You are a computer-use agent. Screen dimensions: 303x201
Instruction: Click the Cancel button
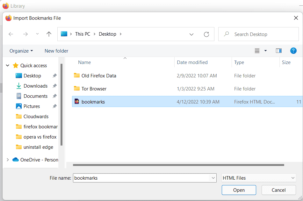pos(279,190)
